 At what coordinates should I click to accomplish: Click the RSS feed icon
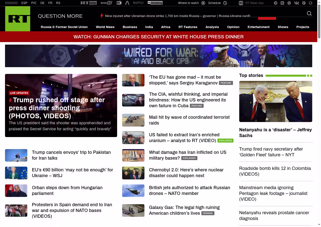(282, 3)
